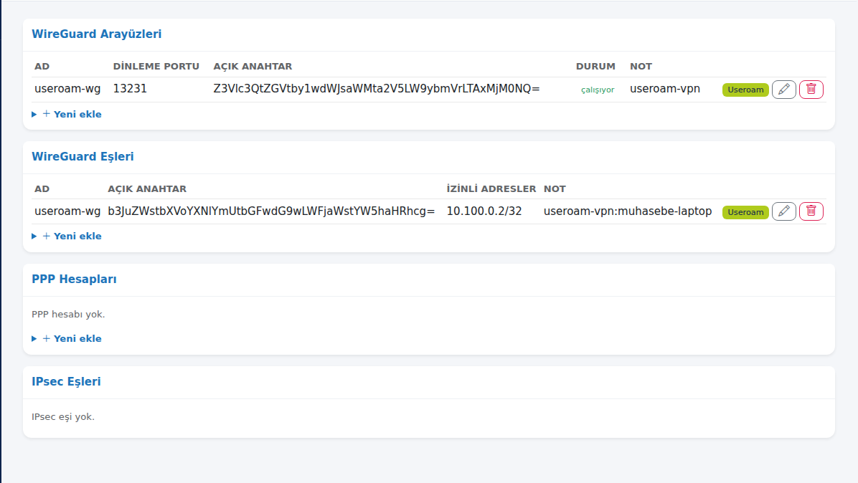858x483 pixels.
Task: Click the PPP Hesapları heading
Action: coord(74,279)
